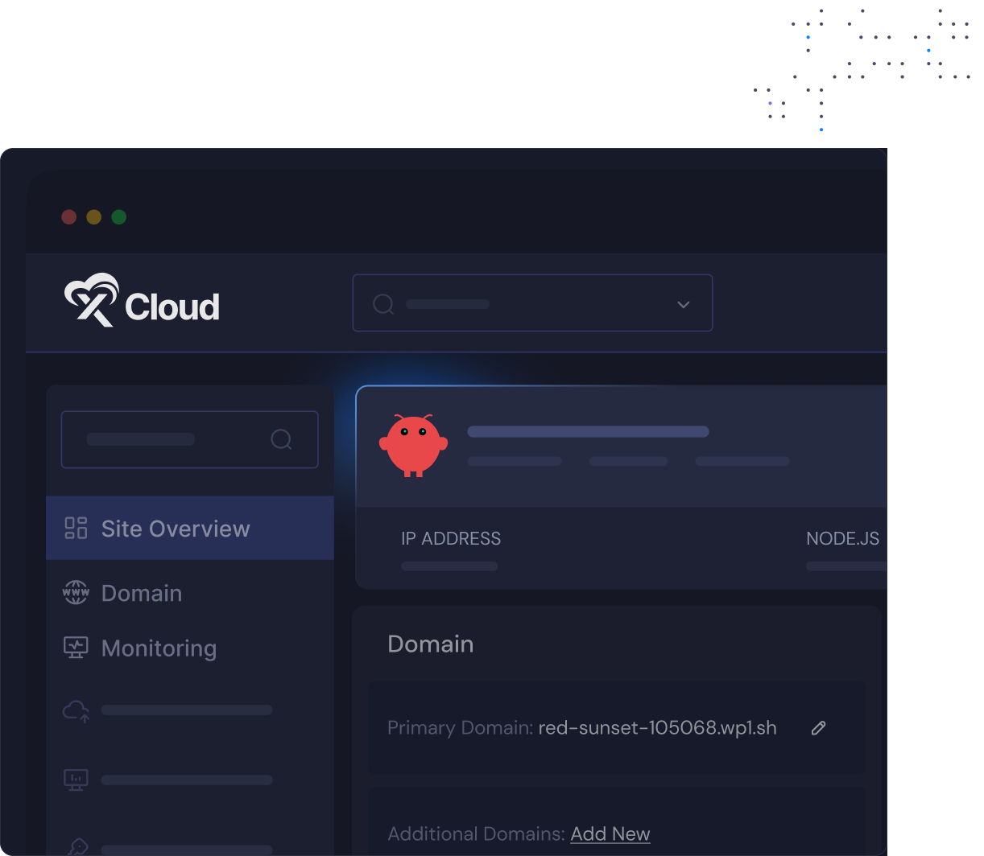Image resolution: width=984 pixels, height=856 pixels.
Task: Maximize the window with the green dot
Action: point(118,217)
